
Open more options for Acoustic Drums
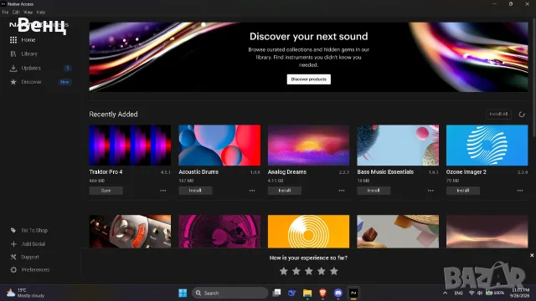252,191
